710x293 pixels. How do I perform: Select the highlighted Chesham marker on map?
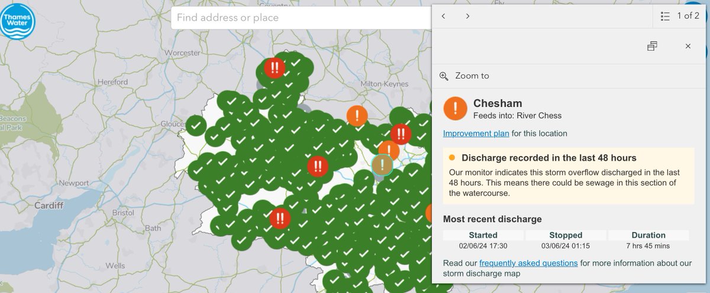point(383,165)
